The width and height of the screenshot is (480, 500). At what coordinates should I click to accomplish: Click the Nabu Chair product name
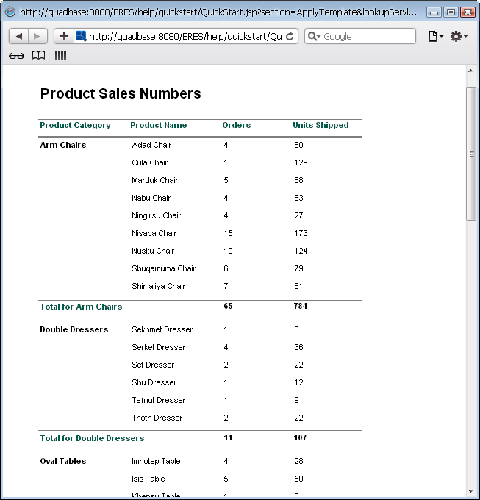pos(151,198)
